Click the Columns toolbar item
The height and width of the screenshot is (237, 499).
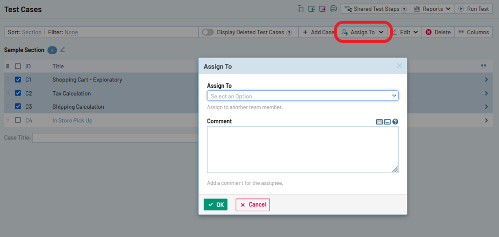click(x=473, y=32)
